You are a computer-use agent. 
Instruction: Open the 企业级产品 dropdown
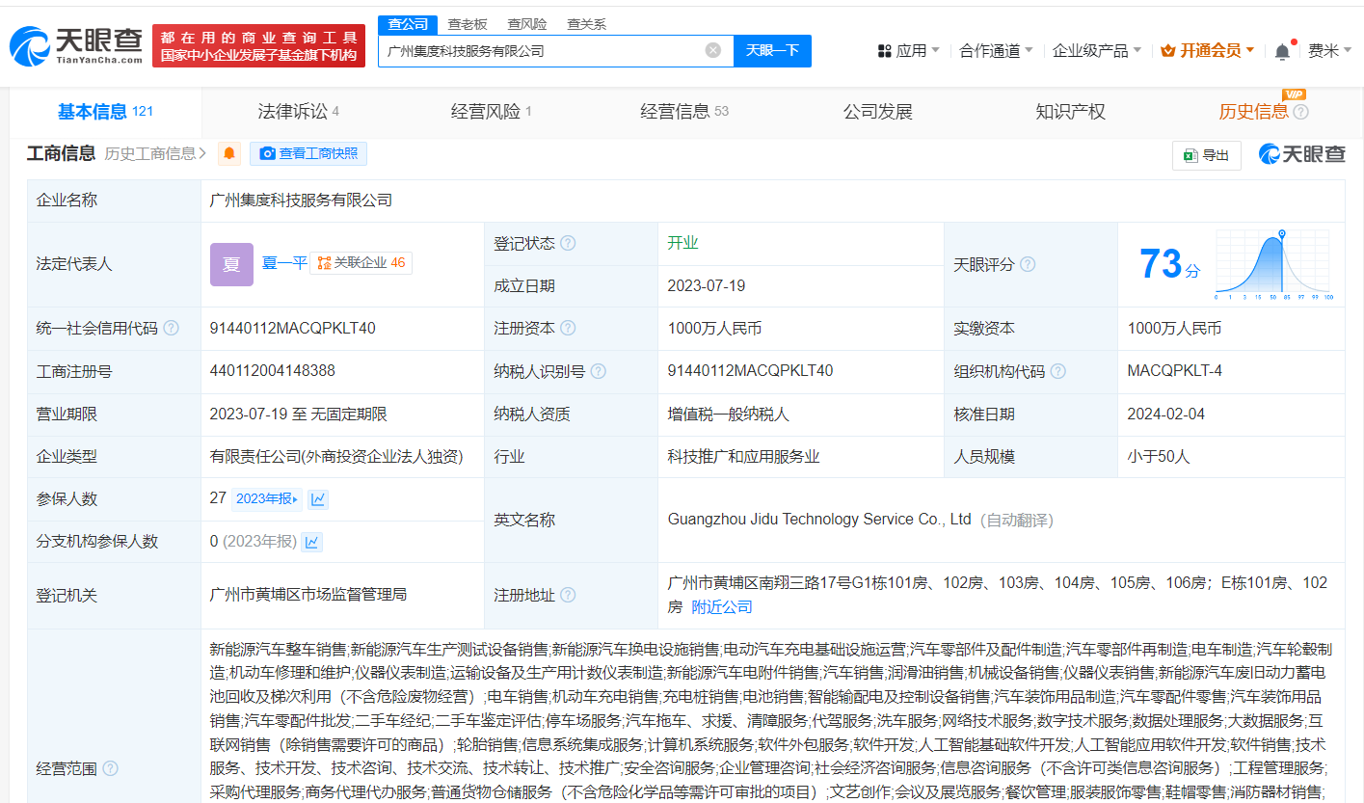click(1096, 51)
